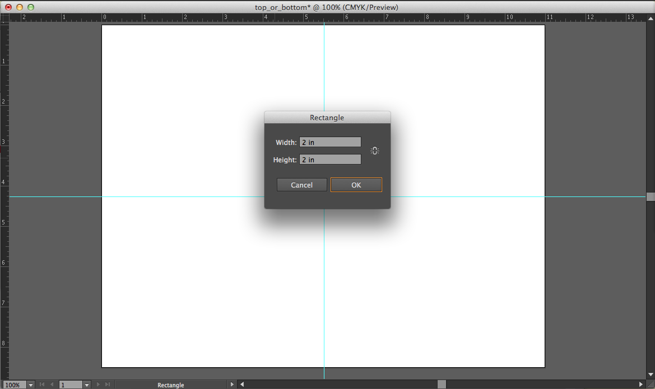Click the 100% zoom percentage field
This screenshot has height=389, width=655.
13,385
